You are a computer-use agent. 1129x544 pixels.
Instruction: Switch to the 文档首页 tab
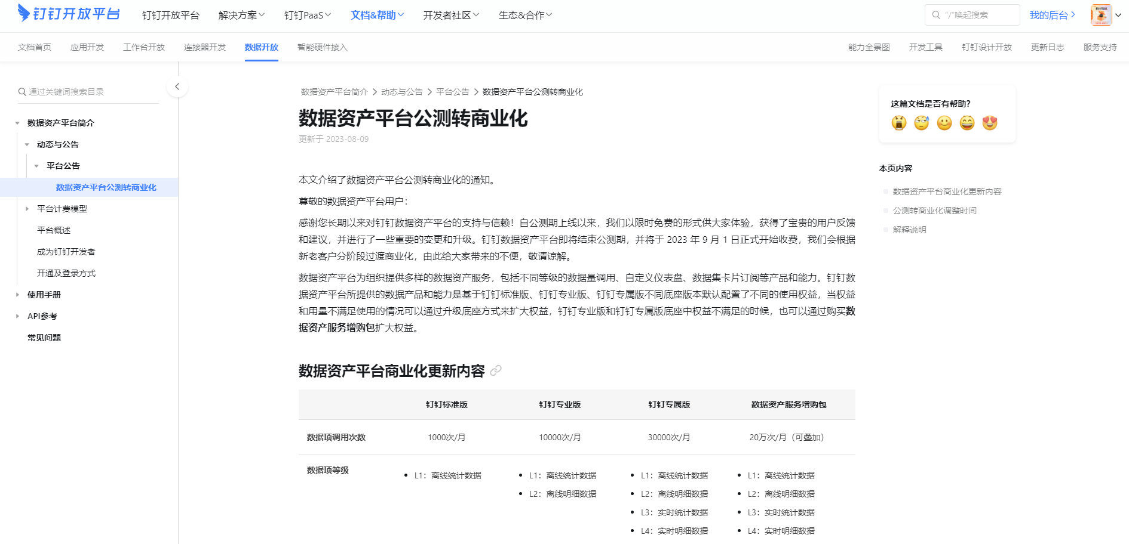click(35, 47)
